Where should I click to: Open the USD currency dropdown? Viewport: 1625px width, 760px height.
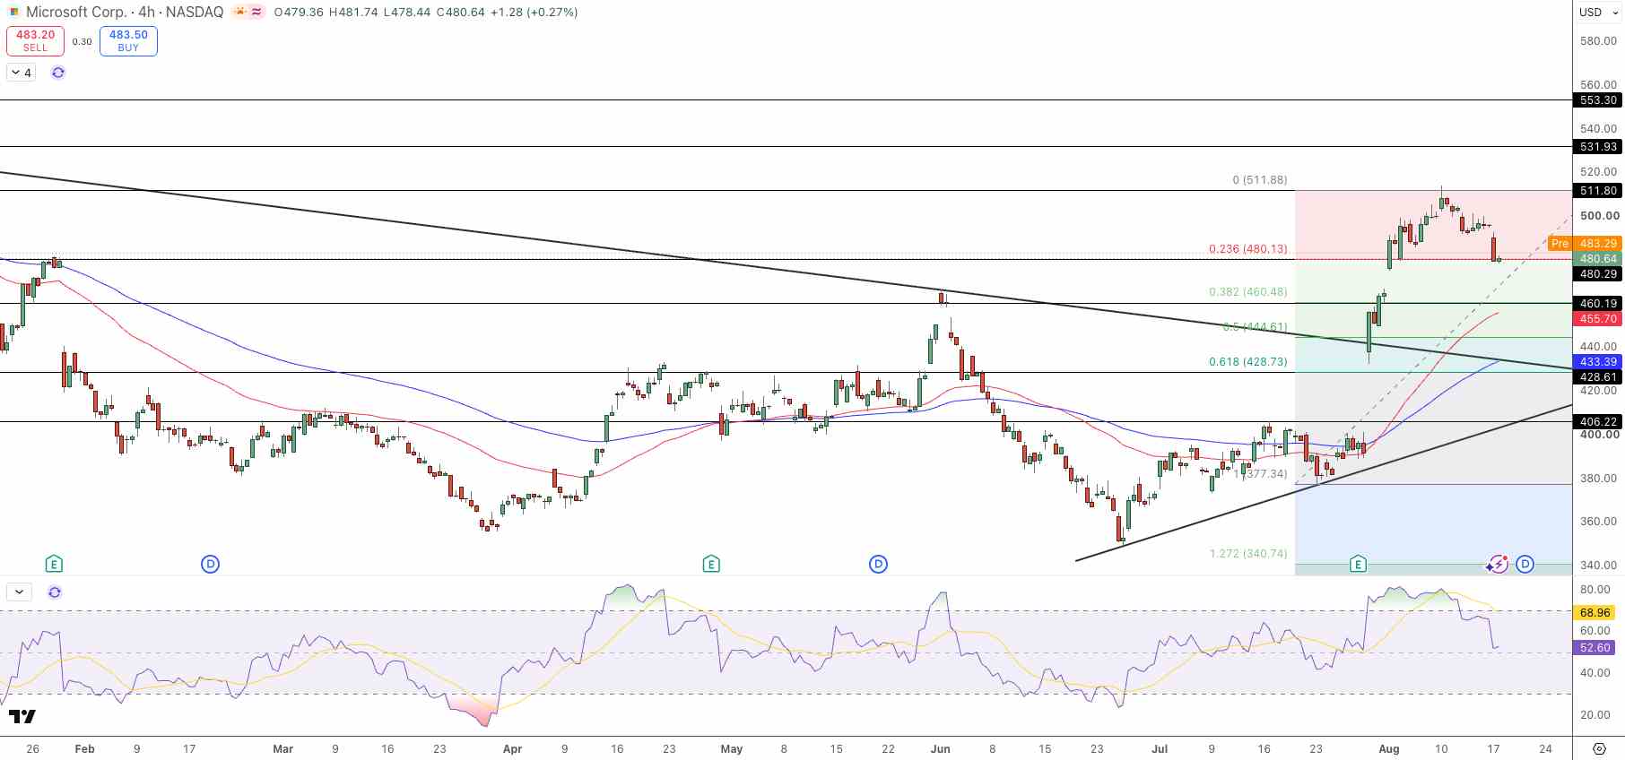click(1599, 13)
